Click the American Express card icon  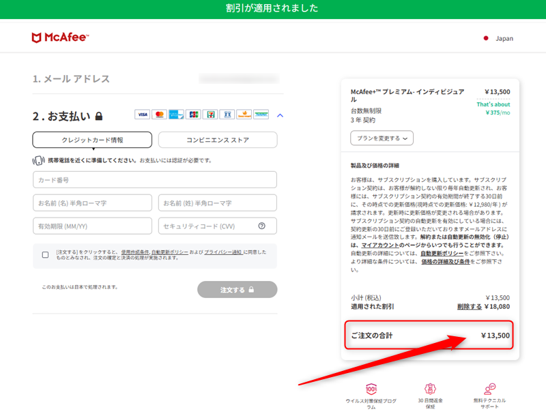pos(176,115)
